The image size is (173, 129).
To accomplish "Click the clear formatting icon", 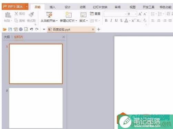I will tap(145, 21).
